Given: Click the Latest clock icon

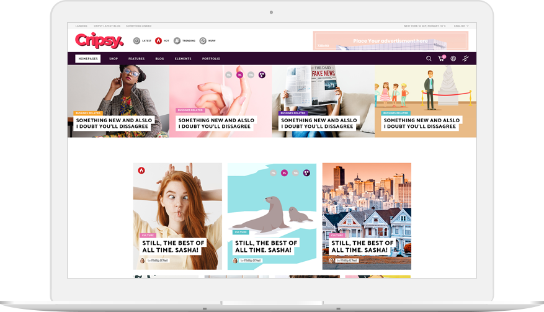Looking at the screenshot, I should tap(136, 40).
